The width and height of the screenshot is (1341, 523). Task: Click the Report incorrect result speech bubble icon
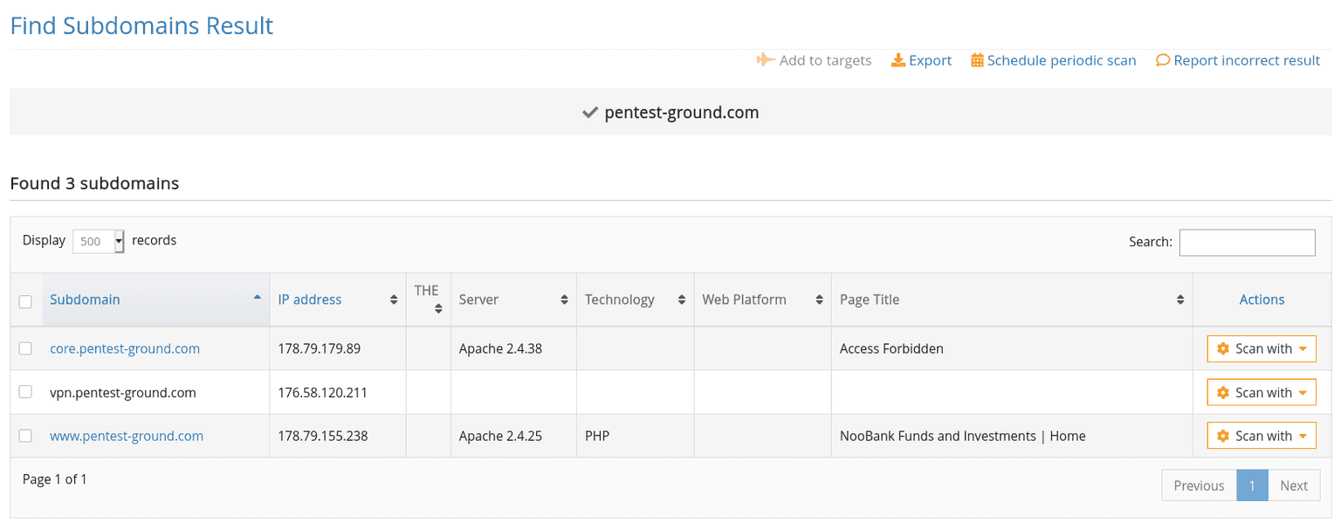pos(1162,60)
